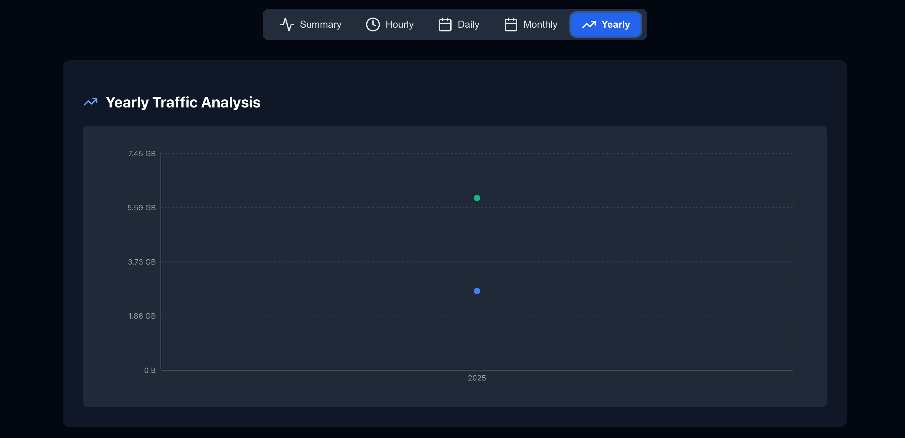Click the Yearly trending-up icon
The image size is (905, 438).
(x=589, y=25)
